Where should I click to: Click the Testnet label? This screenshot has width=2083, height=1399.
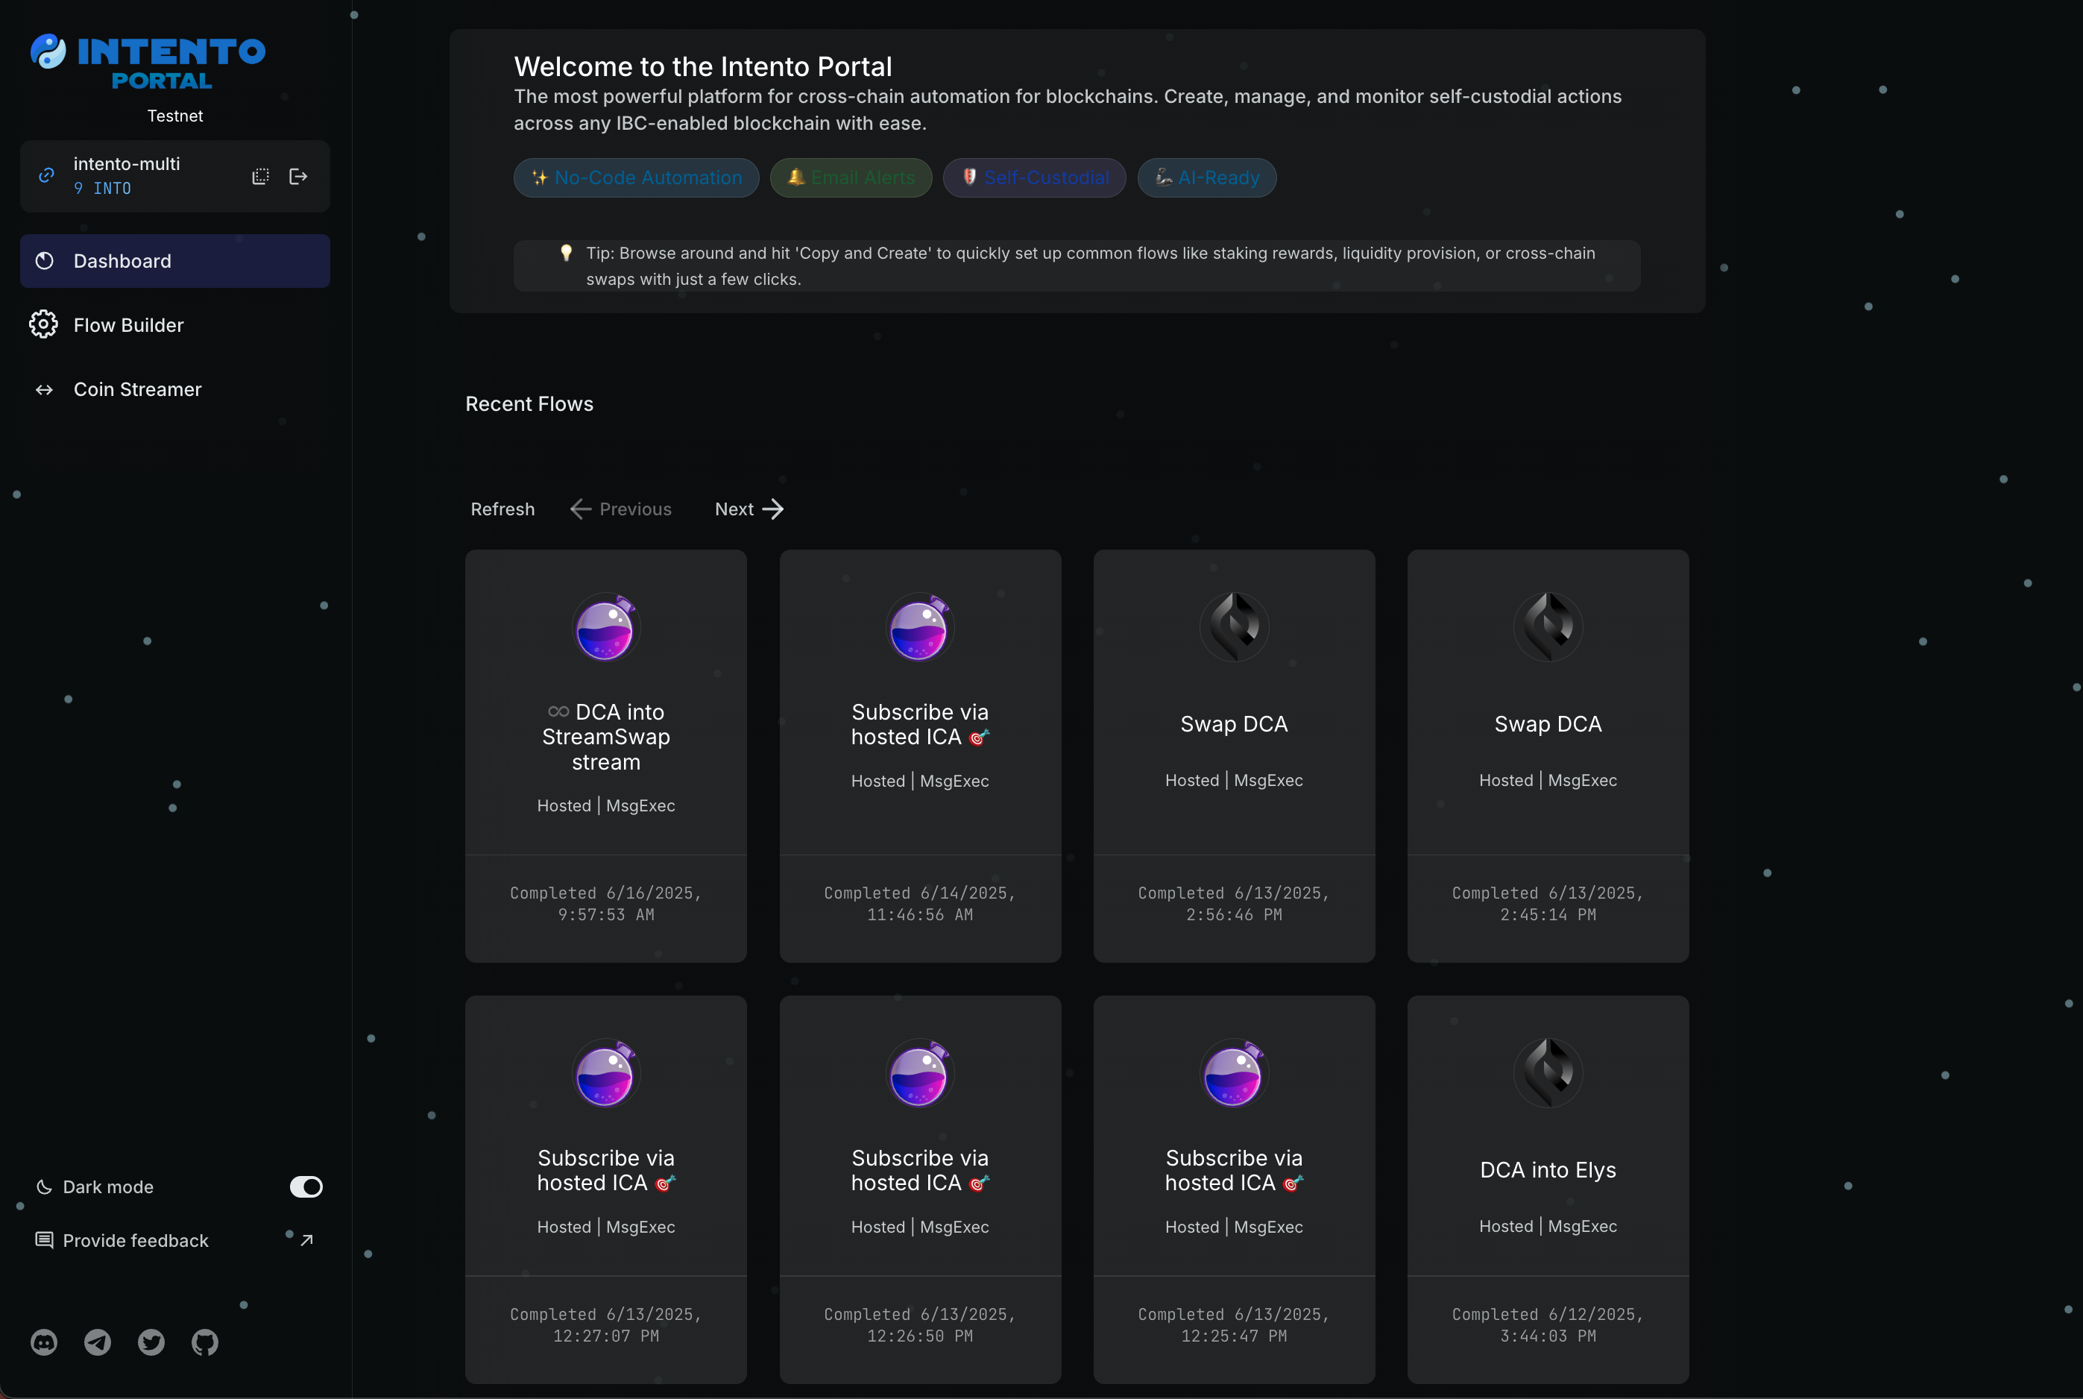[174, 116]
